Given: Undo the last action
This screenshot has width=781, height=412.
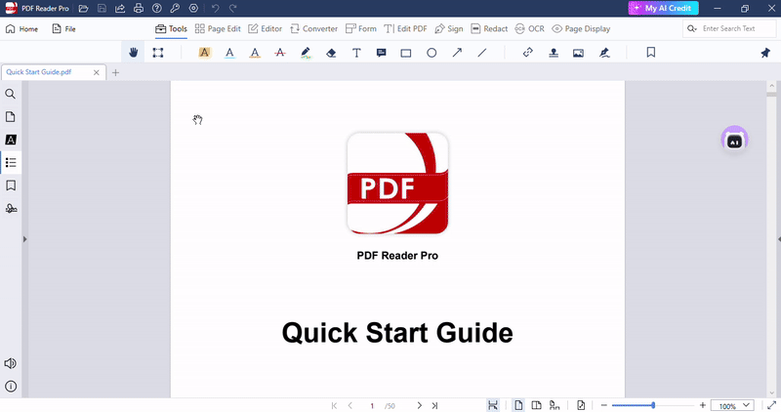Looking at the screenshot, I should [215, 9].
